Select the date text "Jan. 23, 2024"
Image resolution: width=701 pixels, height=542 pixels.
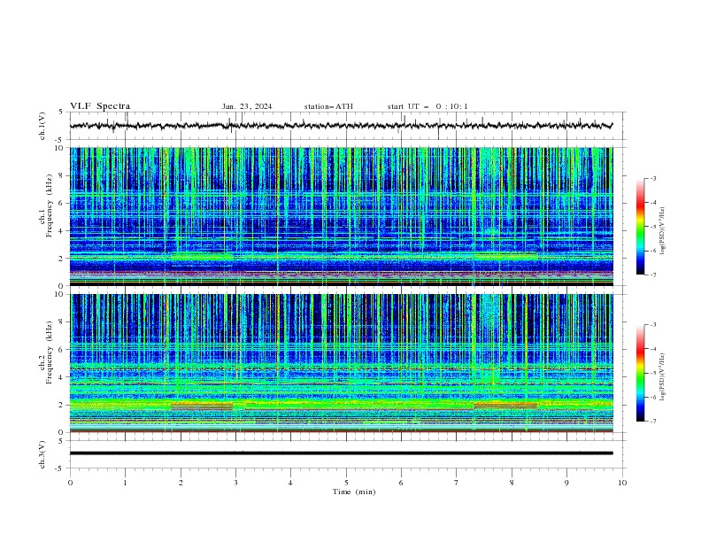[x=247, y=106]
